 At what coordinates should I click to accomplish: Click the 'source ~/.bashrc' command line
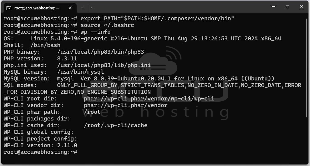pos(69,25)
